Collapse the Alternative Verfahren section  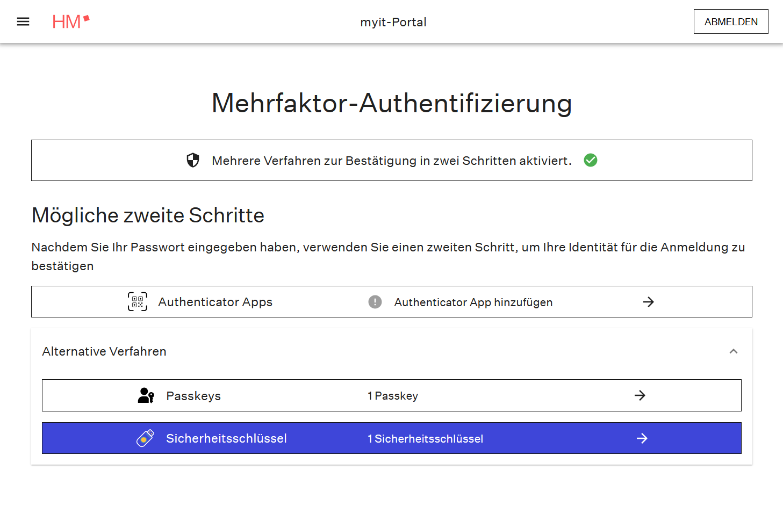point(734,351)
